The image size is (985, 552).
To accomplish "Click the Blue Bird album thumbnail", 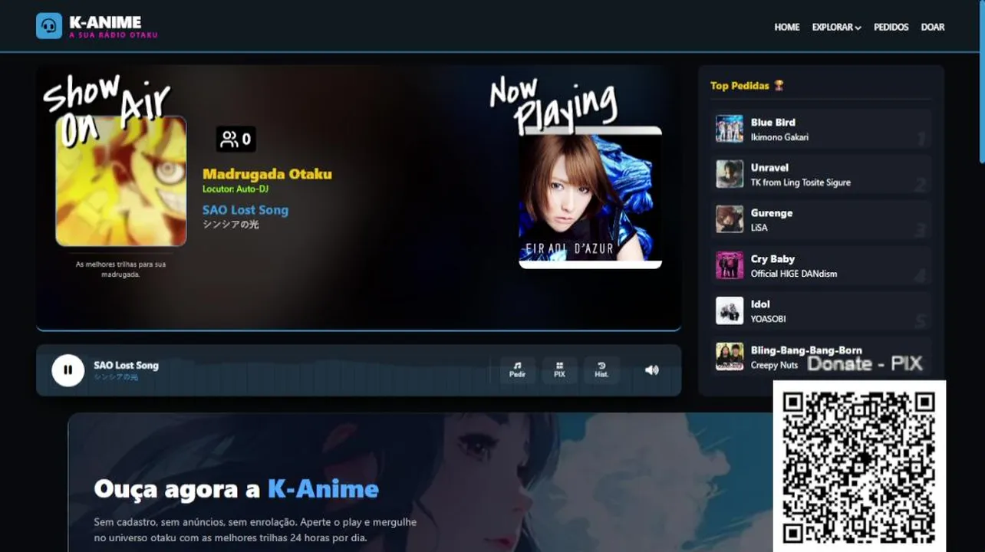I will click(730, 129).
